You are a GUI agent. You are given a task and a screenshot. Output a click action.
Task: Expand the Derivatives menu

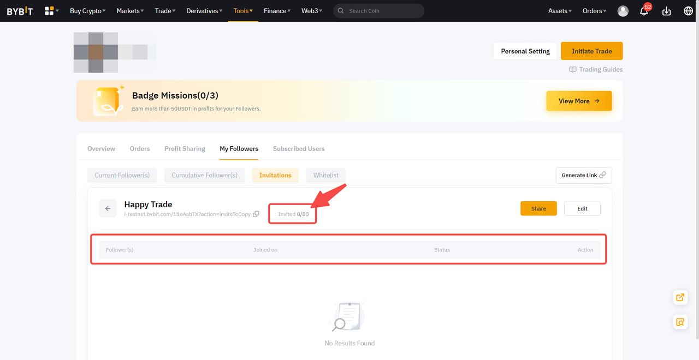click(x=204, y=11)
